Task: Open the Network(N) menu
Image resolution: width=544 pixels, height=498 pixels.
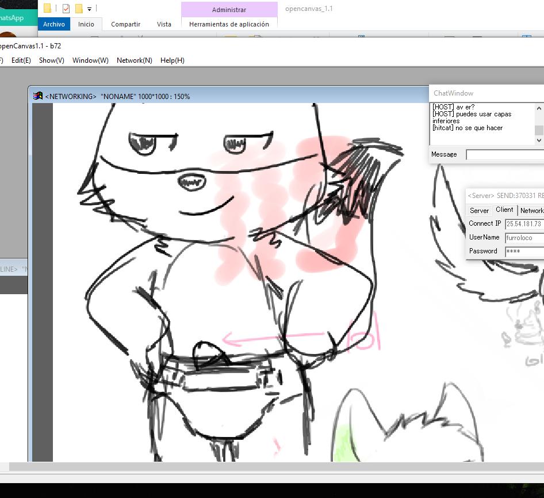Action: pyautogui.click(x=134, y=60)
